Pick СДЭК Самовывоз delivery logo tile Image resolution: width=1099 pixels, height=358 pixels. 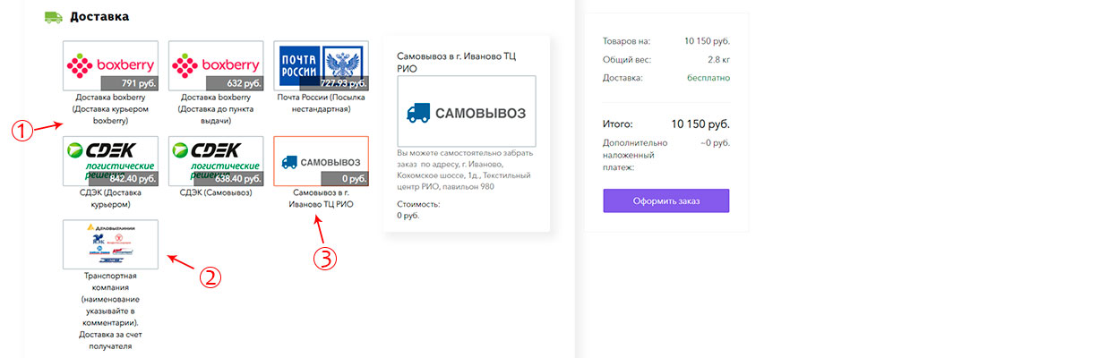(x=216, y=161)
